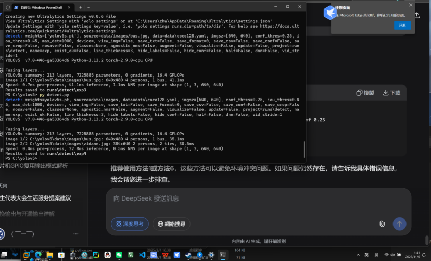Open Microsoft Store from the taskbar
431x261 pixels.
(61, 255)
